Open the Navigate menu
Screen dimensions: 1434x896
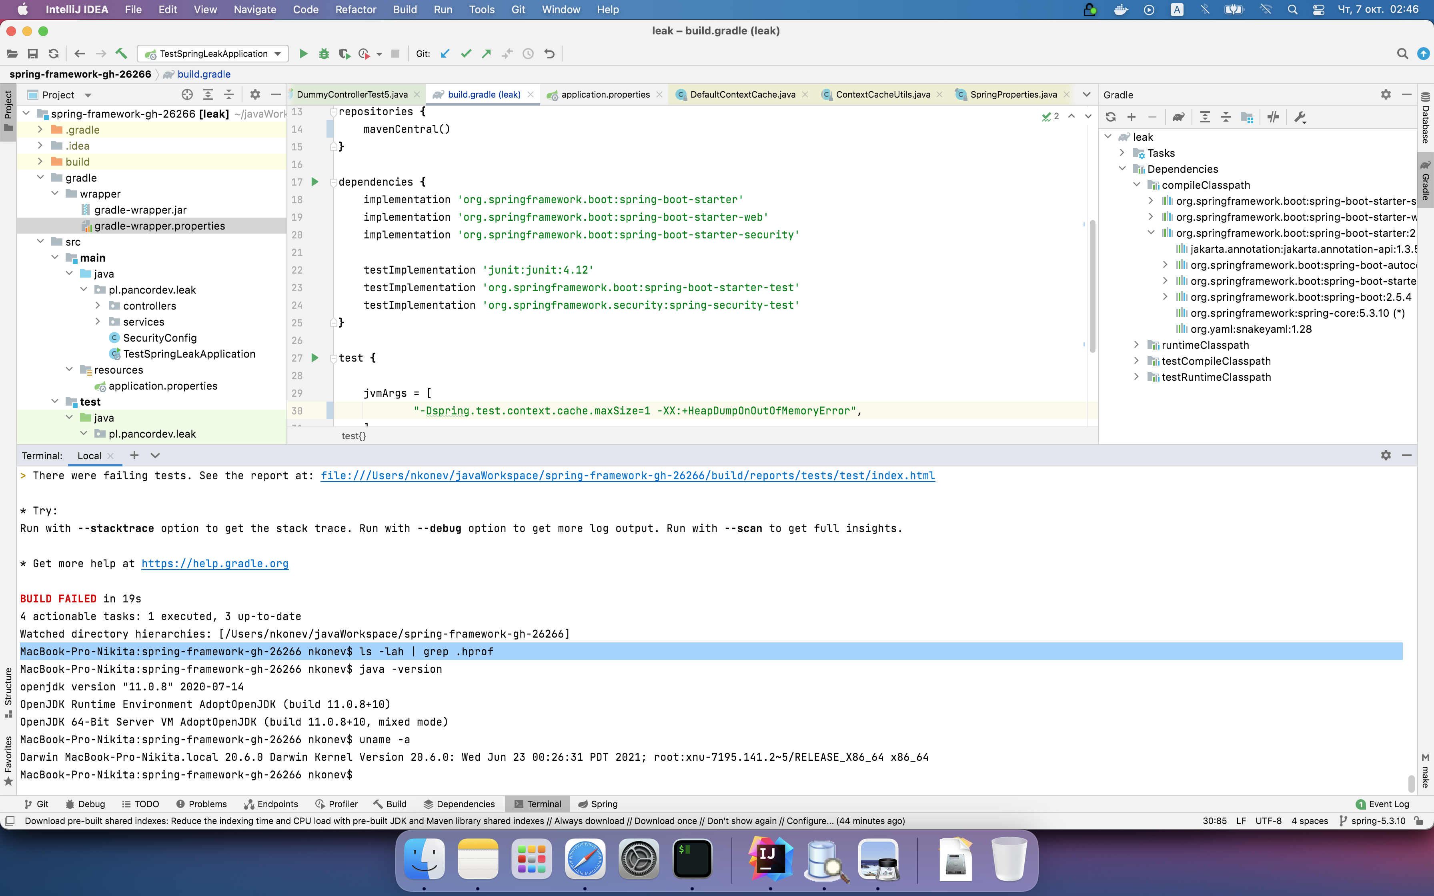click(x=255, y=10)
